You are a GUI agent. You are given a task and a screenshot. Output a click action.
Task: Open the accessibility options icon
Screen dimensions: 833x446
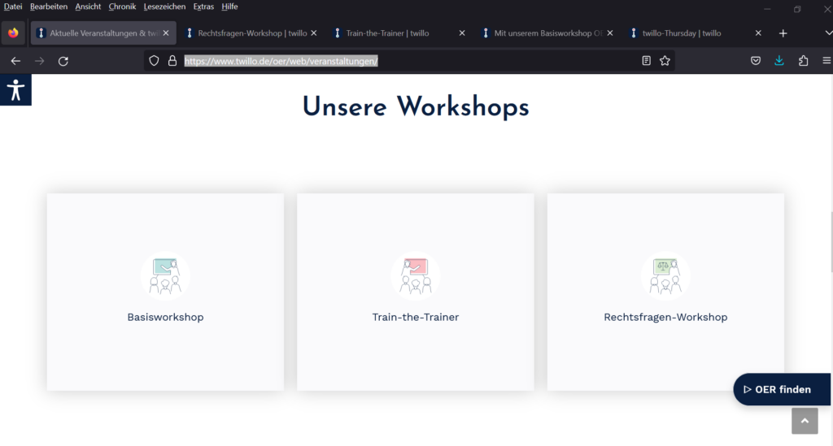(x=15, y=89)
